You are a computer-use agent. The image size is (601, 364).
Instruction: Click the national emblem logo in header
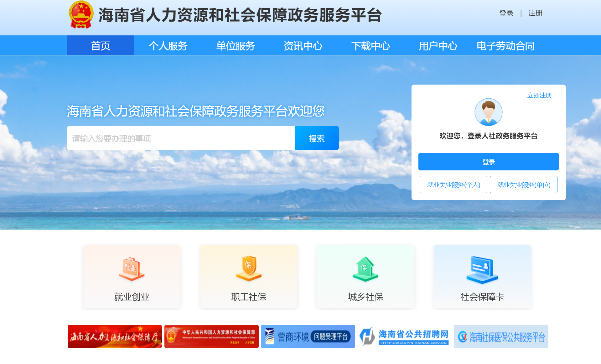point(81,15)
